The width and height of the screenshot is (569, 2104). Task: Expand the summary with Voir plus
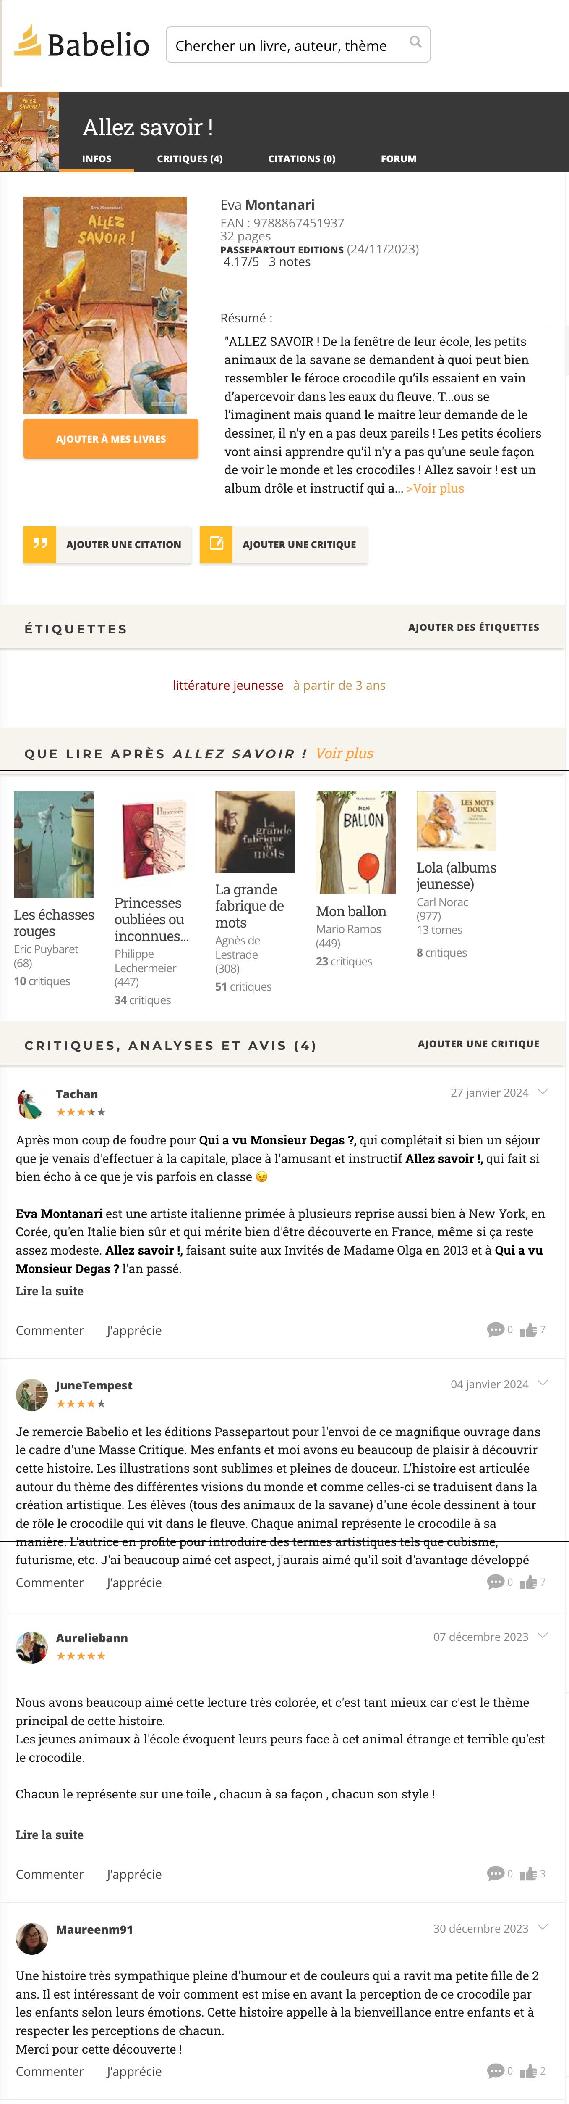(435, 488)
